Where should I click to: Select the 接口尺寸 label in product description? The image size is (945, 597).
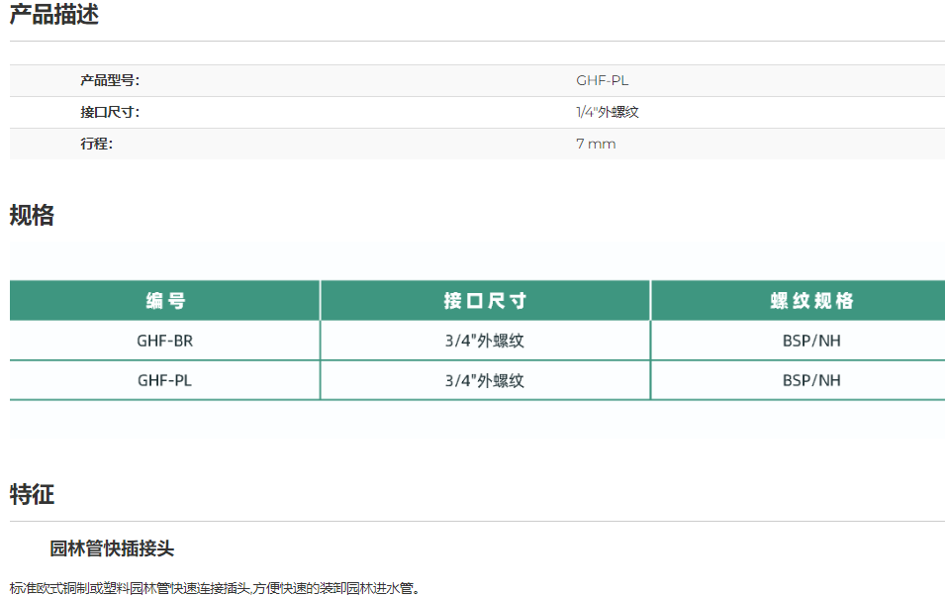click(x=110, y=113)
